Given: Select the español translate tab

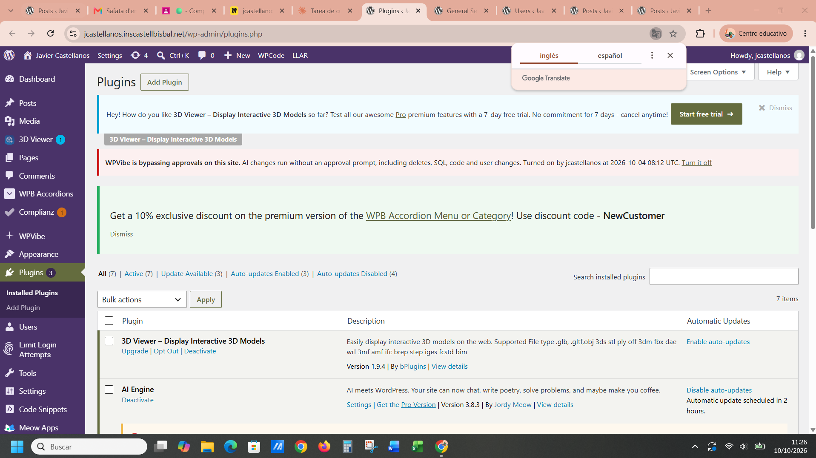Looking at the screenshot, I should point(610,55).
